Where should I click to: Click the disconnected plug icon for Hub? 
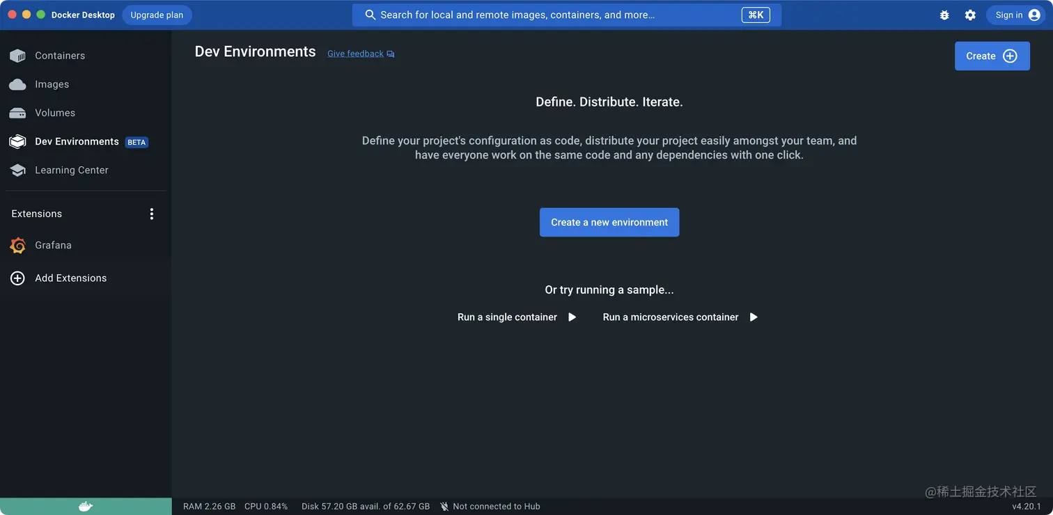click(x=444, y=507)
